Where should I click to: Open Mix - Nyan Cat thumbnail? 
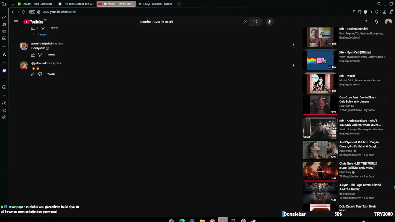tap(320, 60)
